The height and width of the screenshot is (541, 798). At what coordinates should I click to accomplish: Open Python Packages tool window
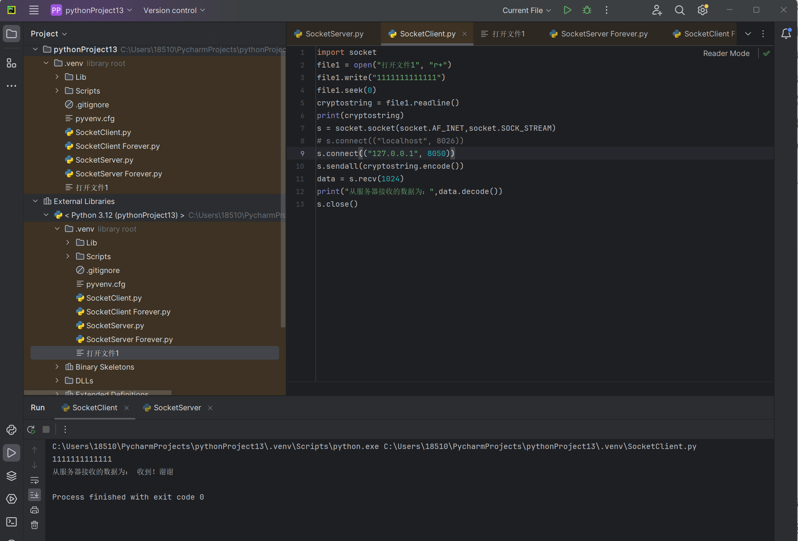pos(12,476)
